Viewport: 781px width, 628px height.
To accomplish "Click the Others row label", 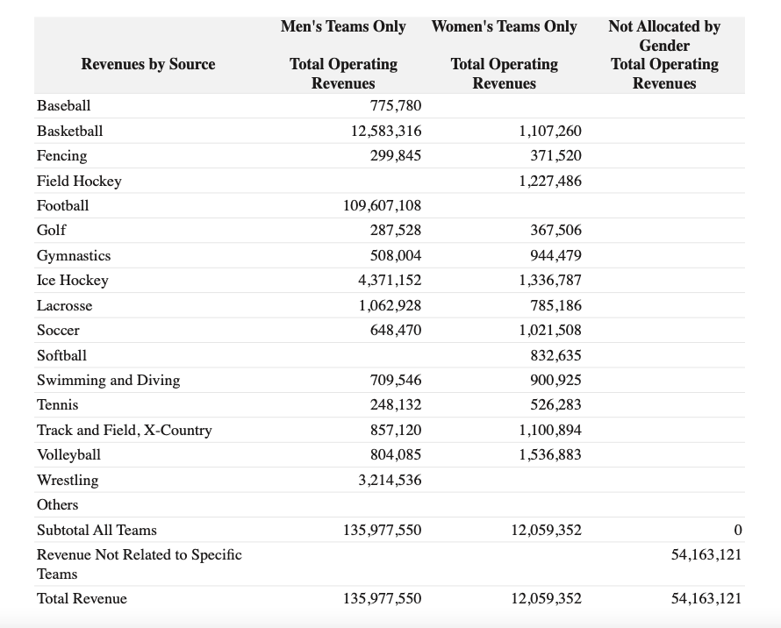I will [x=57, y=505].
